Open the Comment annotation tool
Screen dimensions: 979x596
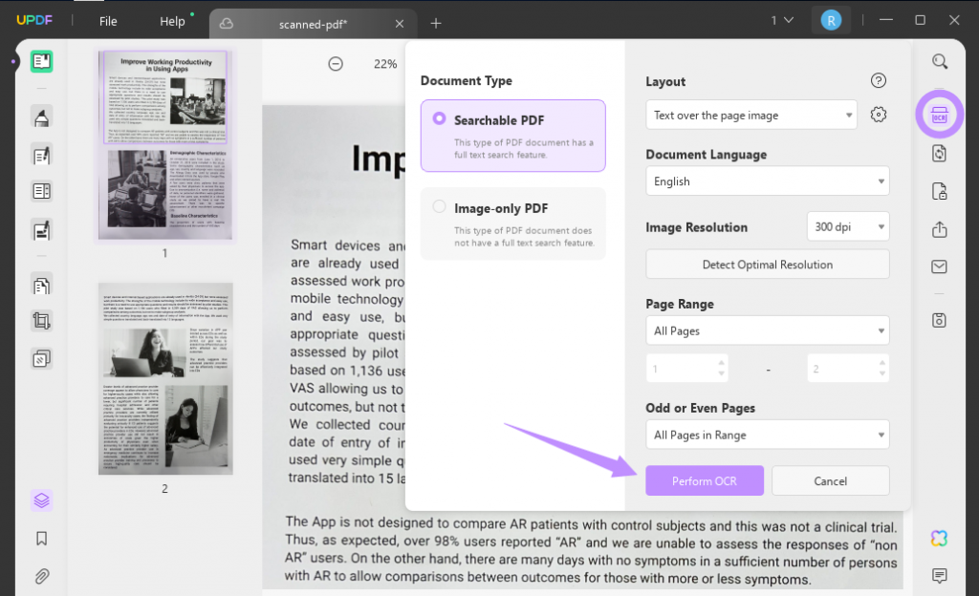940,578
